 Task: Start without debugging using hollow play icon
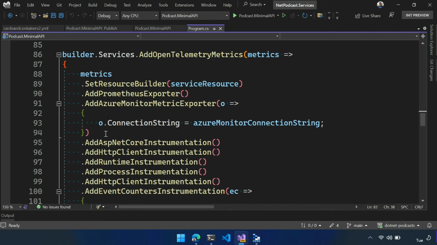click(x=284, y=16)
